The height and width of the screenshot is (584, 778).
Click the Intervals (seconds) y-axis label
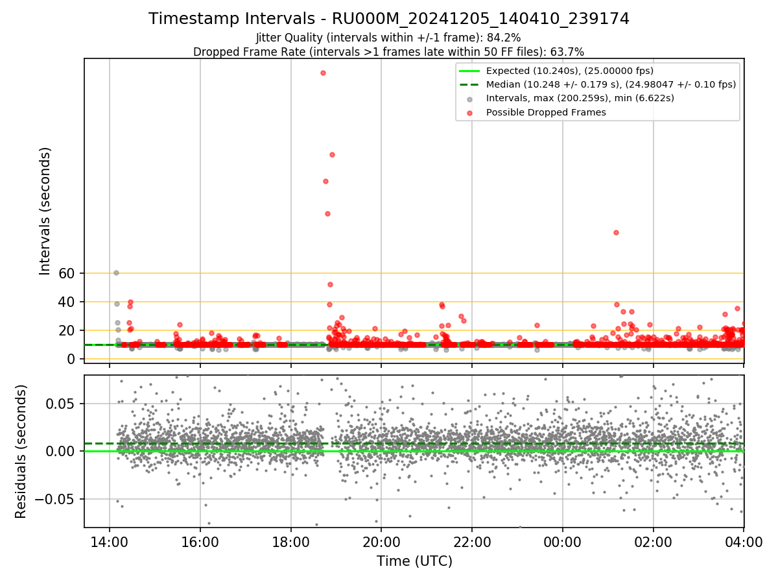click(x=45, y=211)
